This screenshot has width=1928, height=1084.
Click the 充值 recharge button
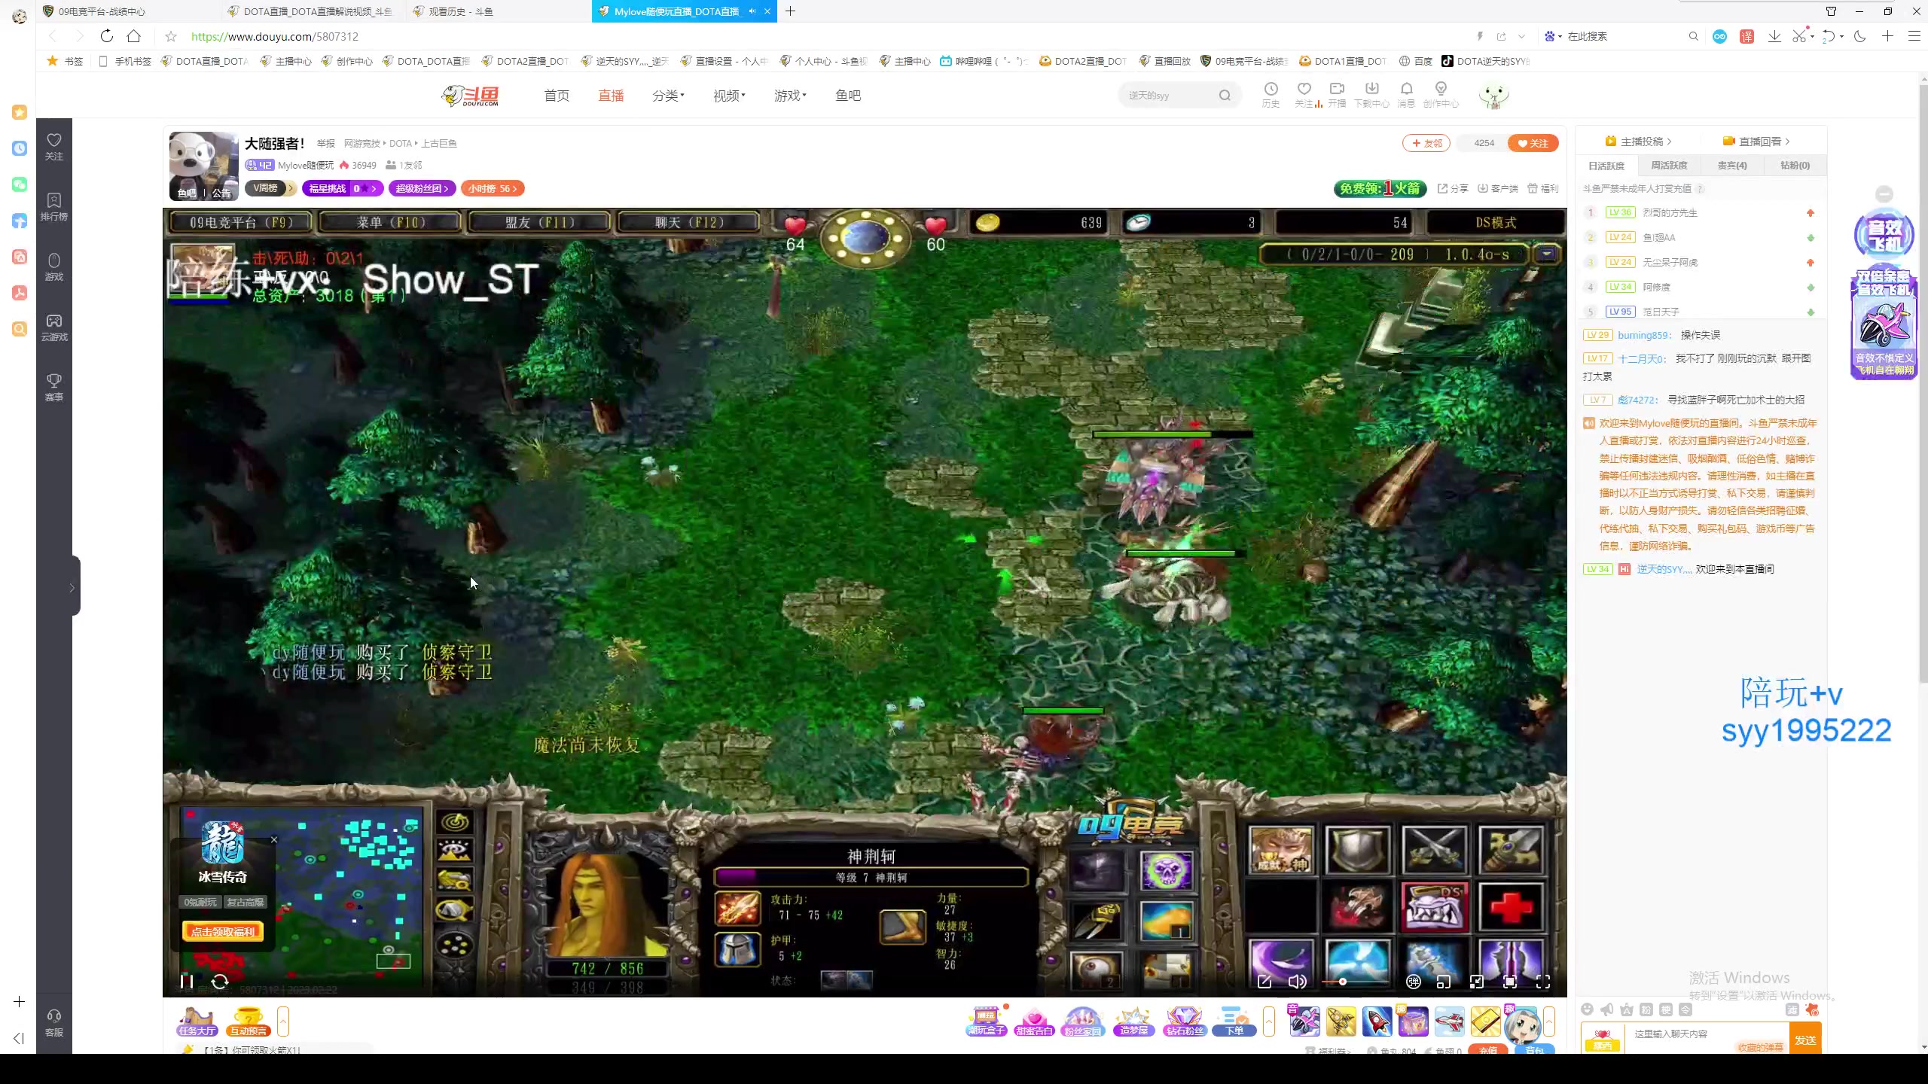pos(1488,1049)
